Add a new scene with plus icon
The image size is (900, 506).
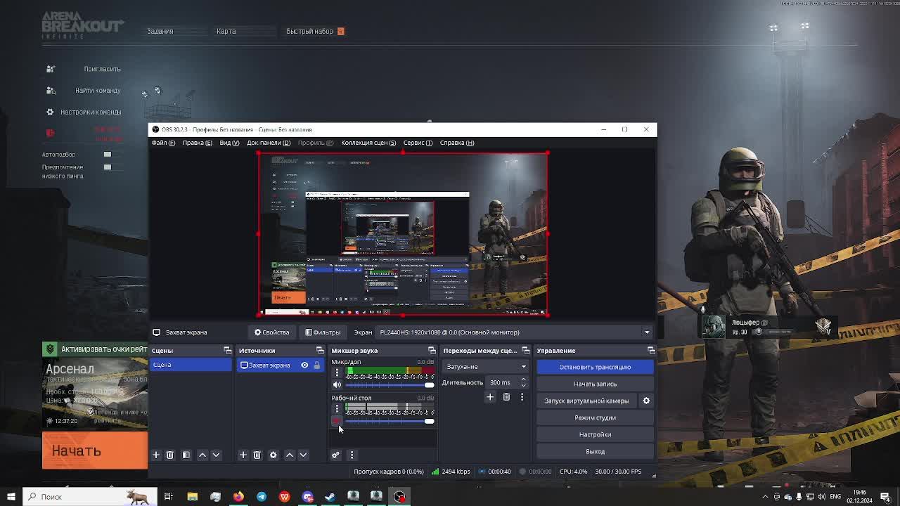[x=156, y=455]
